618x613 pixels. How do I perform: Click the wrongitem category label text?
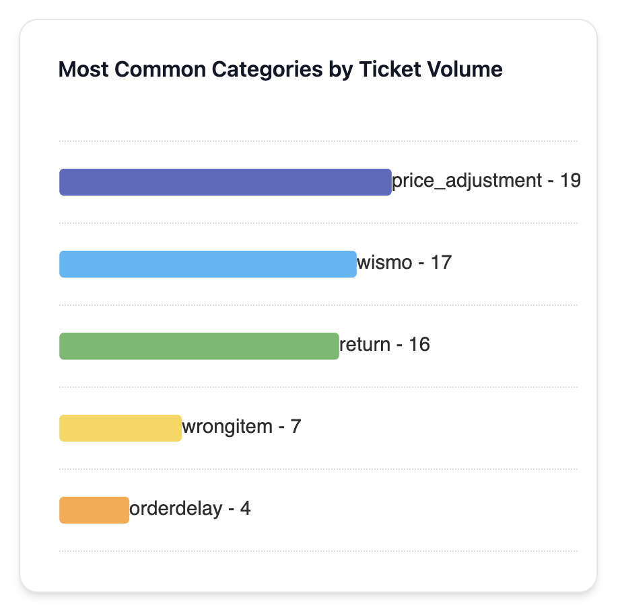point(227,427)
